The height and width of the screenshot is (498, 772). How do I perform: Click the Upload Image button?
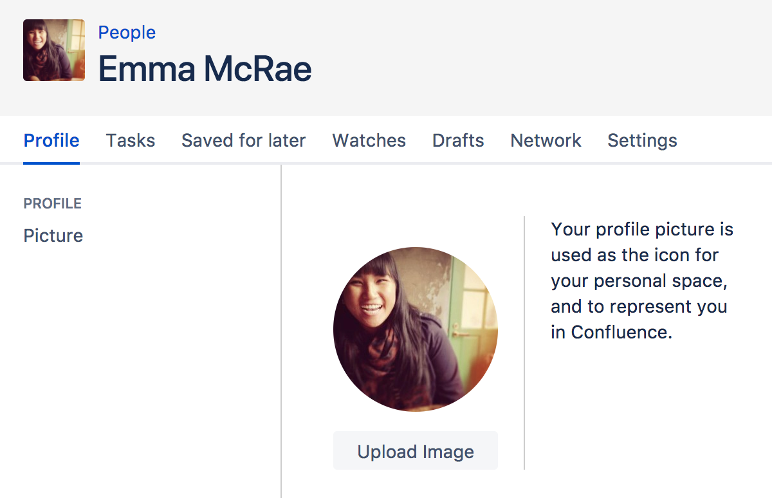click(x=416, y=451)
